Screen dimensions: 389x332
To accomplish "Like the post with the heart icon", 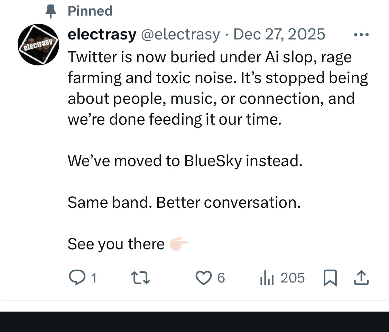I will (x=204, y=278).
